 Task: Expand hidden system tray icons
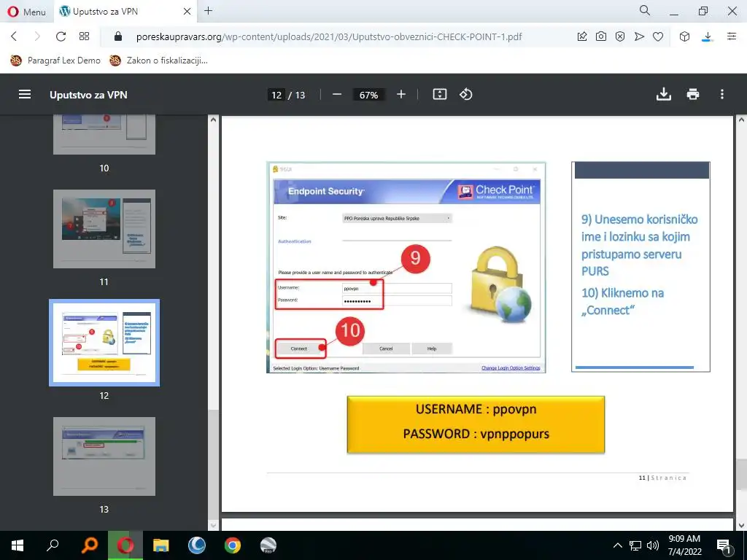tap(617, 545)
